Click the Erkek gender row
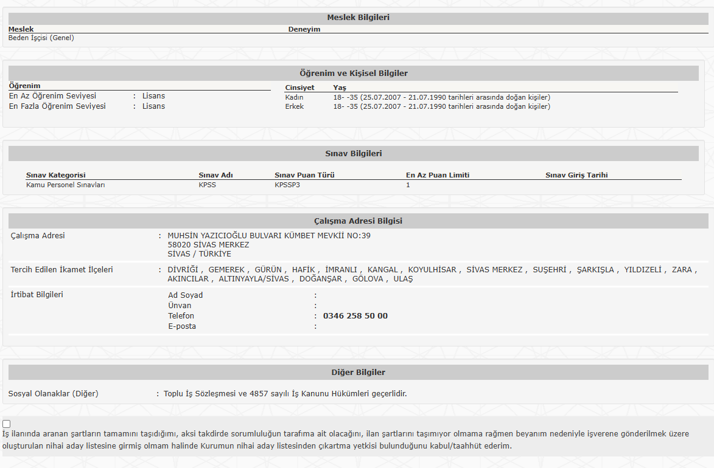714x468 pixels. (294, 106)
